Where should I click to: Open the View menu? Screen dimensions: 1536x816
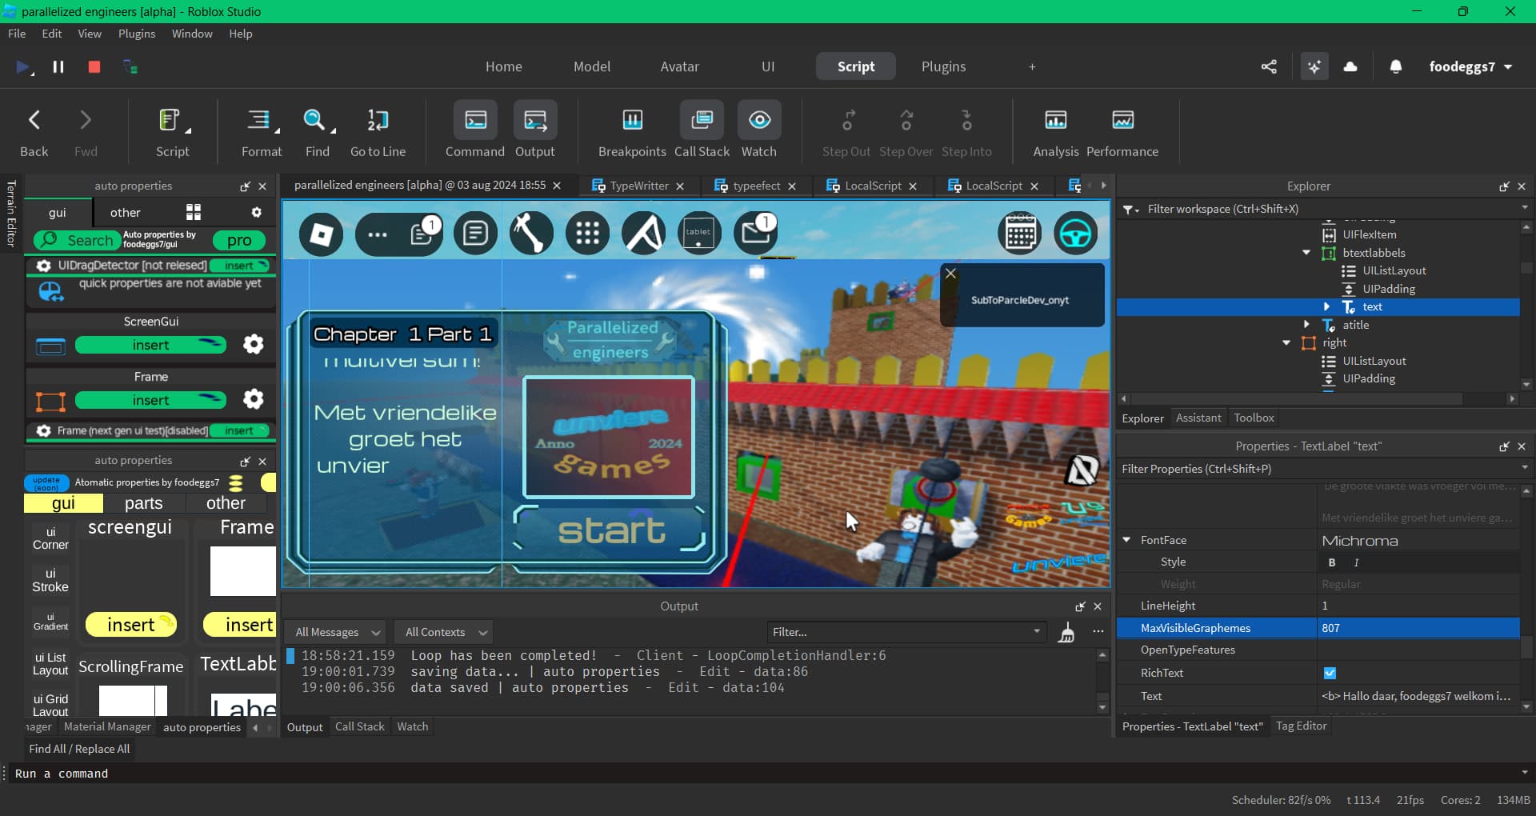pyautogui.click(x=90, y=34)
